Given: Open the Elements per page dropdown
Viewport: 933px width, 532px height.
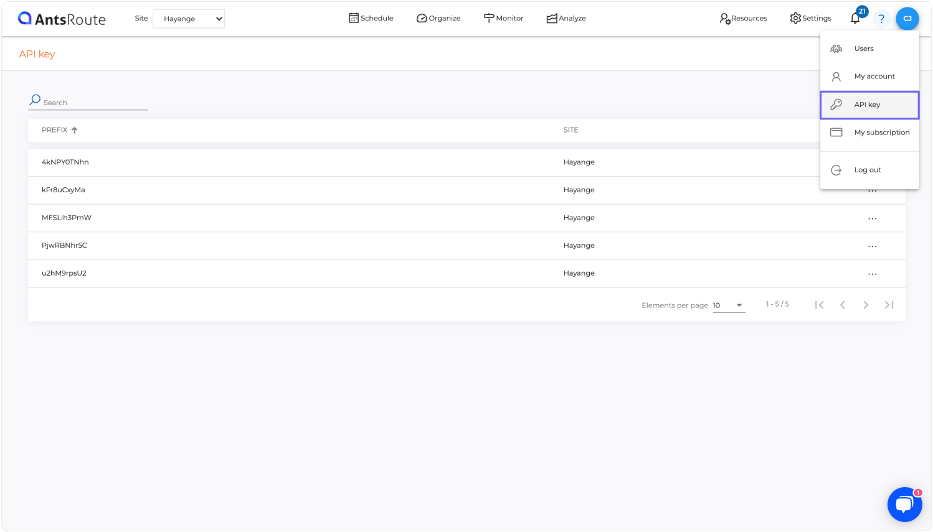Looking at the screenshot, I should point(728,305).
